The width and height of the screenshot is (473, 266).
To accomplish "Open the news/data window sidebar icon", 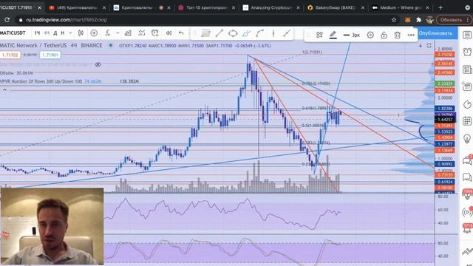I will point(467,69).
